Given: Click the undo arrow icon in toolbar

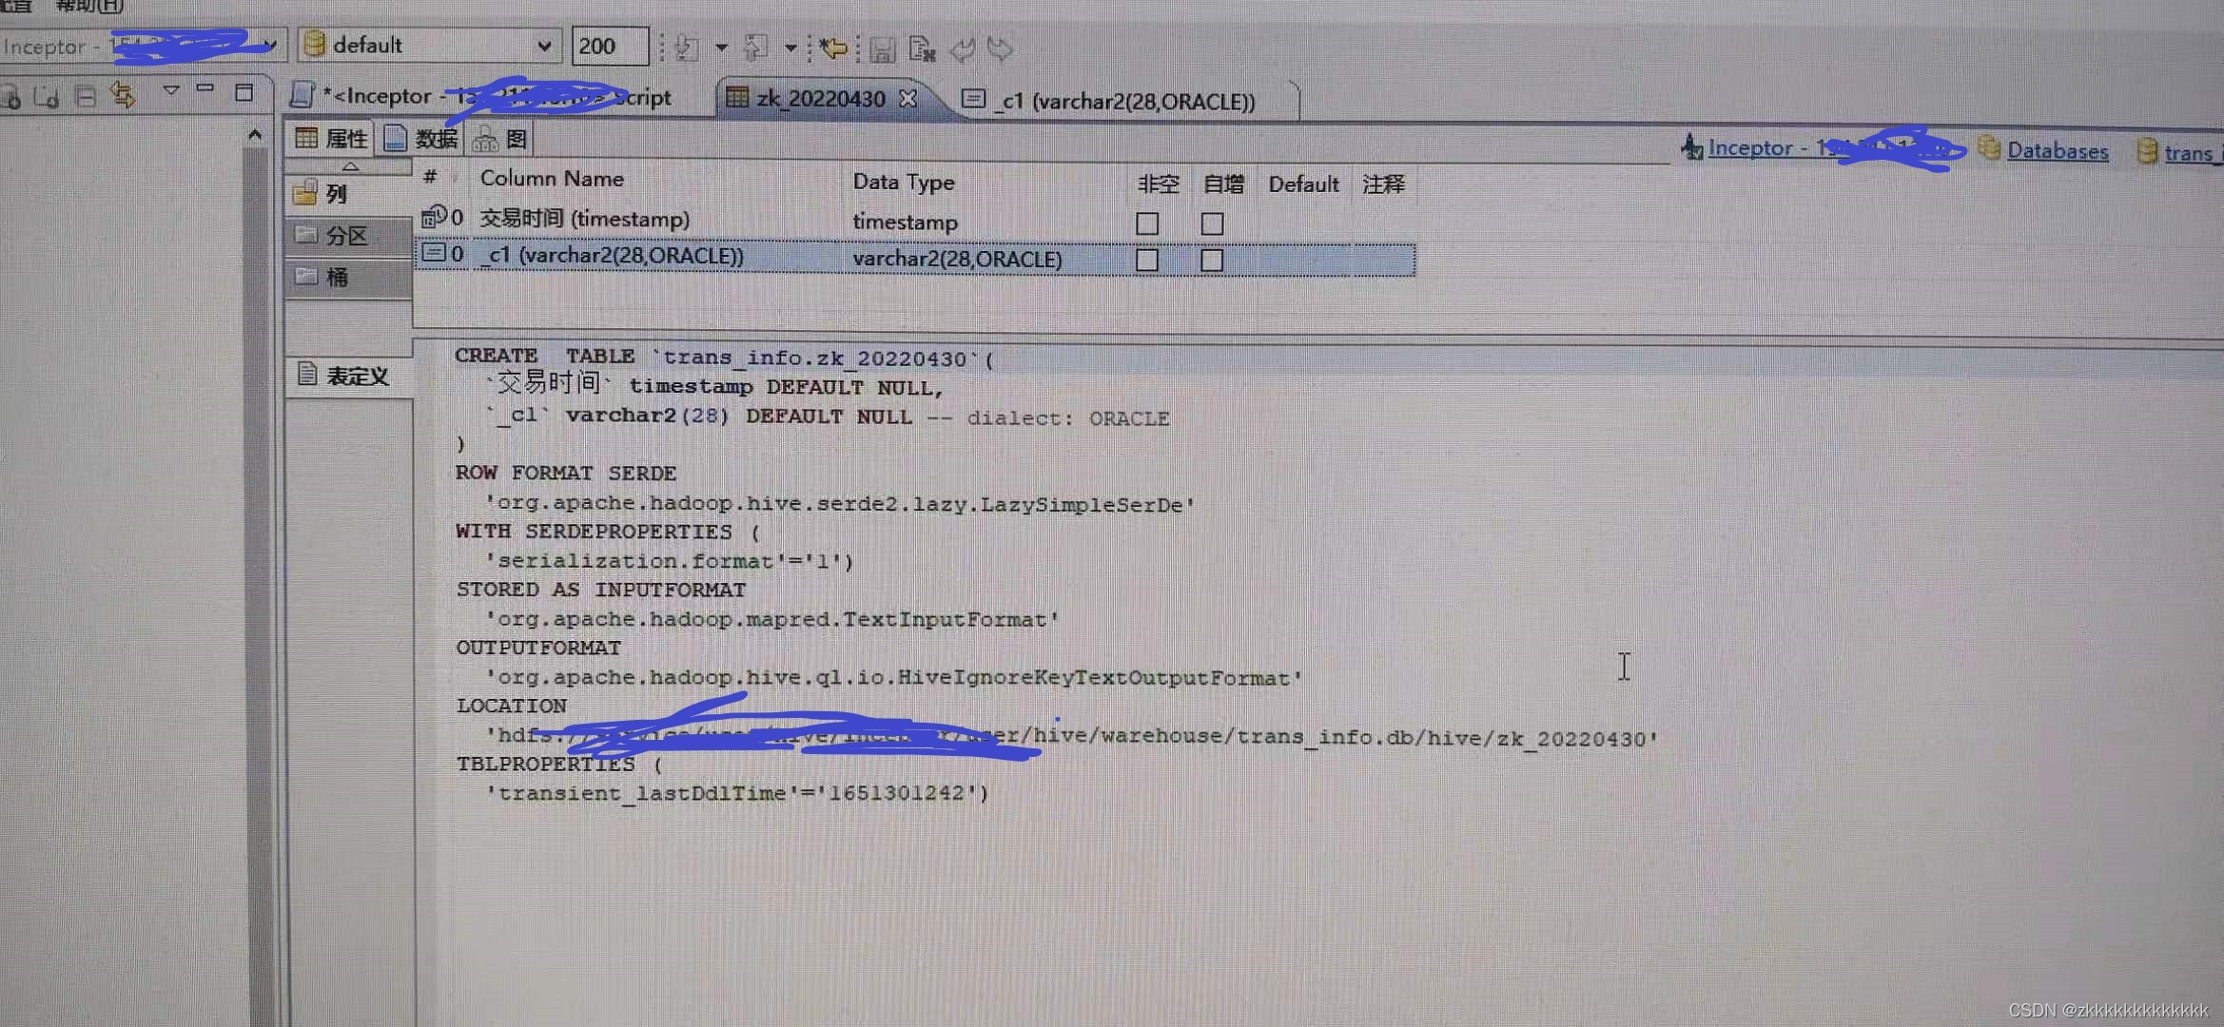Looking at the screenshot, I should (963, 49).
